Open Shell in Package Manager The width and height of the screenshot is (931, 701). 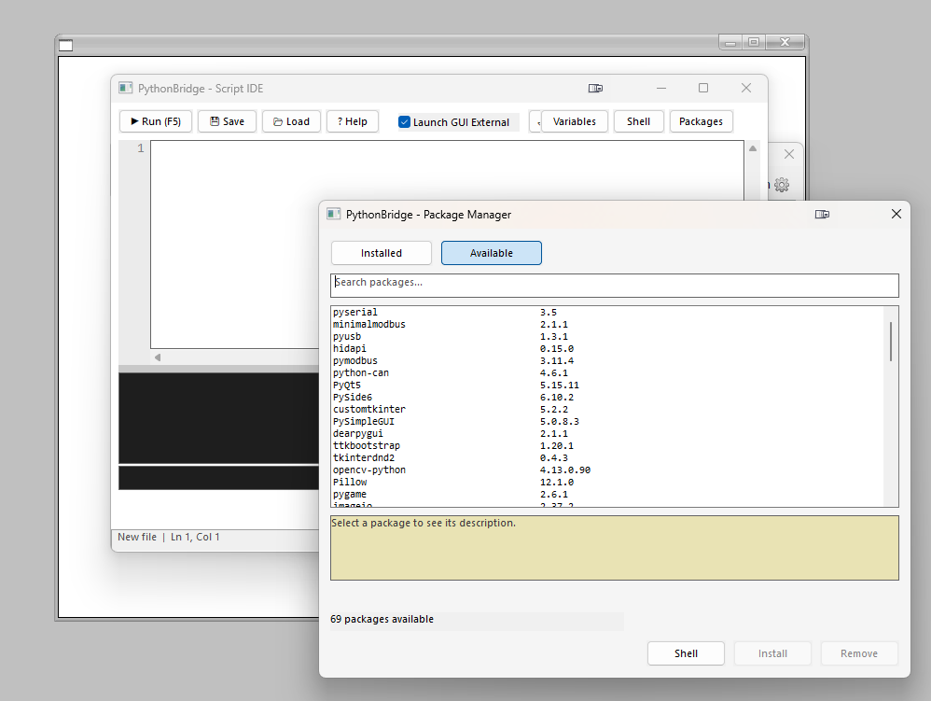coord(686,653)
